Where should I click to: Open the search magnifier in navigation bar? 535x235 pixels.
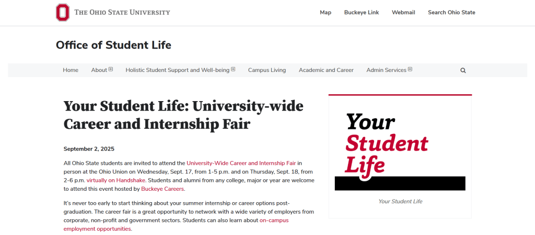(463, 70)
